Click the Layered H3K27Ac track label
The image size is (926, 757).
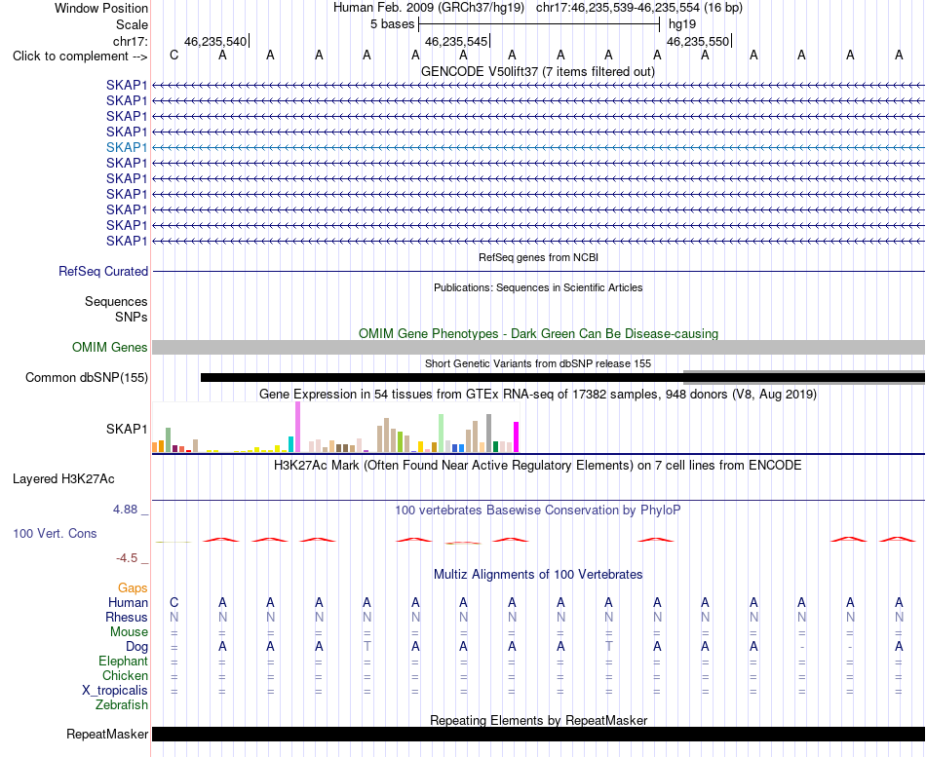click(x=63, y=479)
